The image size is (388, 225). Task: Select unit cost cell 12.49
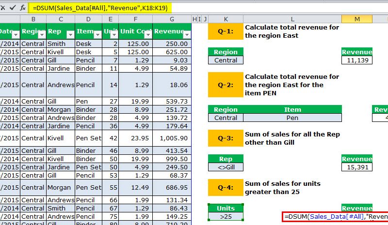point(136,187)
